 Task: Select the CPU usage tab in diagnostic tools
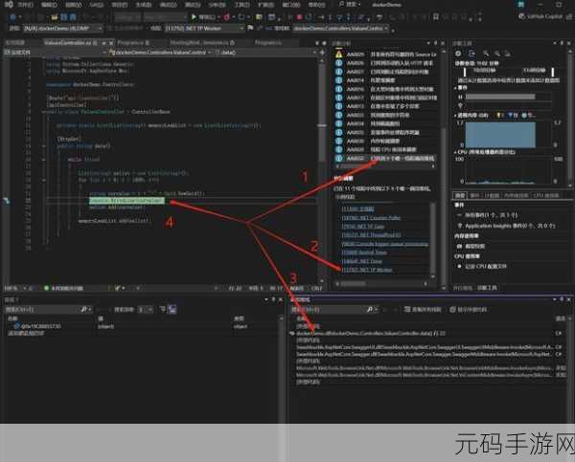point(545,195)
